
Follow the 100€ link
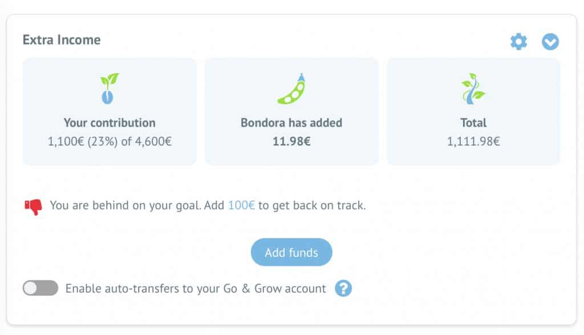241,205
